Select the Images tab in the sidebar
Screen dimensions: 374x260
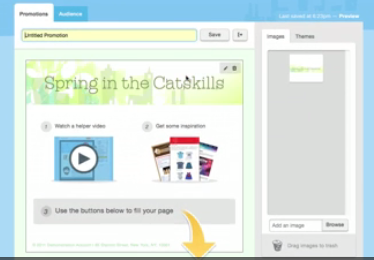(x=276, y=36)
